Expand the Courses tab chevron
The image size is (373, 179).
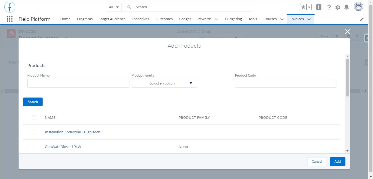[282, 19]
